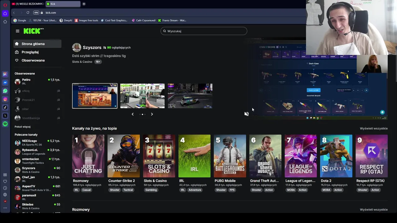Open Patiro channel in followed list
This screenshot has width=397, height=223.
(37, 82)
